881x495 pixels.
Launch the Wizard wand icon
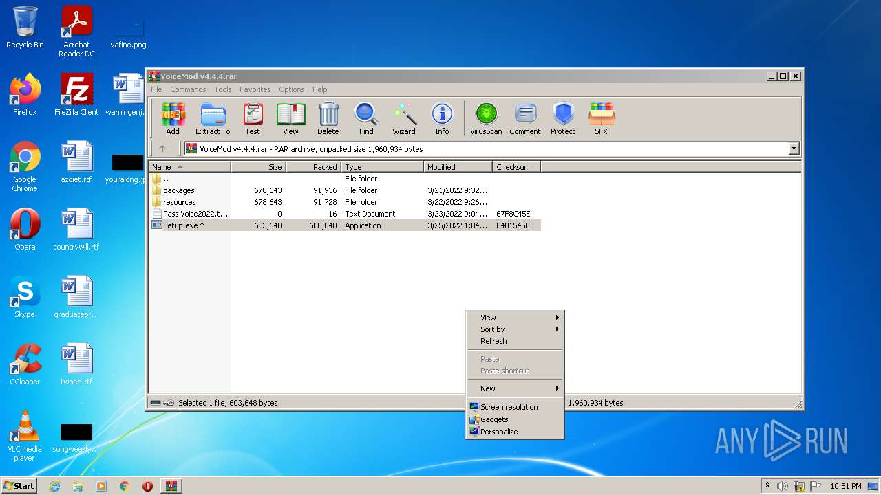pyautogui.click(x=404, y=119)
